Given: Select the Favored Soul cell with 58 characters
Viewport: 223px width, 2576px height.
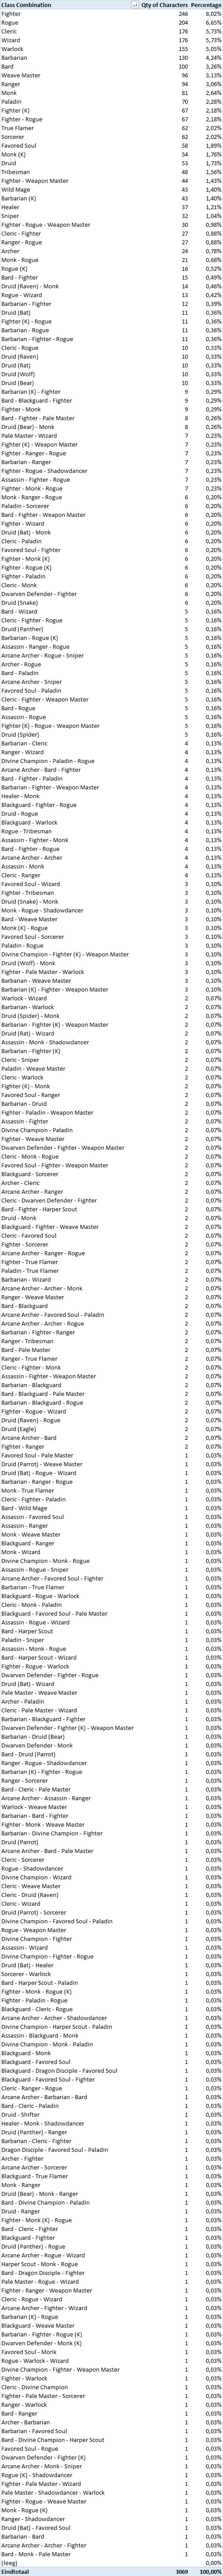Looking at the screenshot, I should (x=19, y=145).
